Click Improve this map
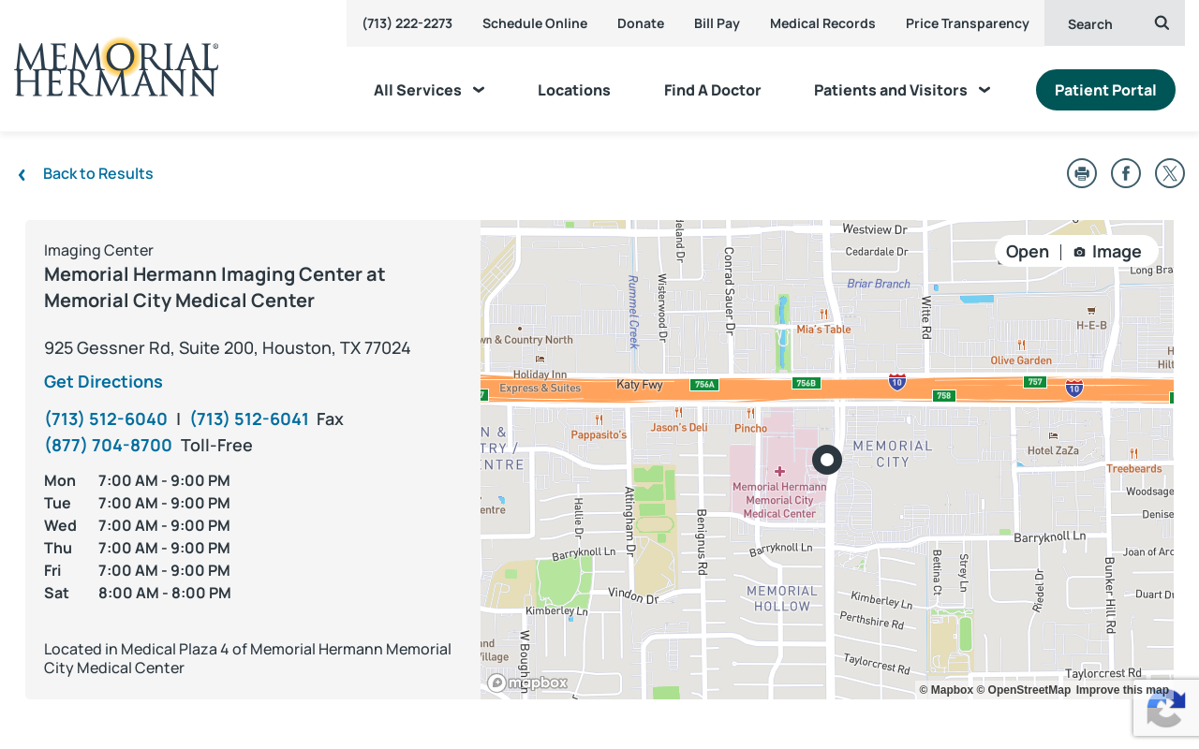Image resolution: width=1199 pixels, height=749 pixels. (x=1122, y=690)
